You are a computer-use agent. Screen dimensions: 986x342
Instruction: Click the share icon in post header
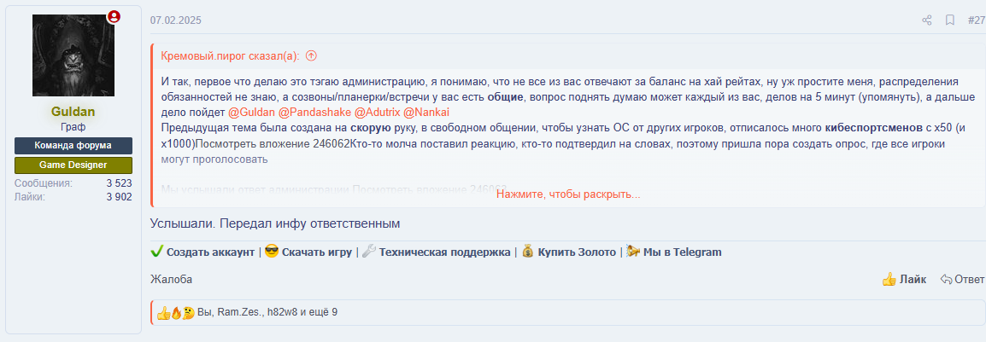(927, 20)
